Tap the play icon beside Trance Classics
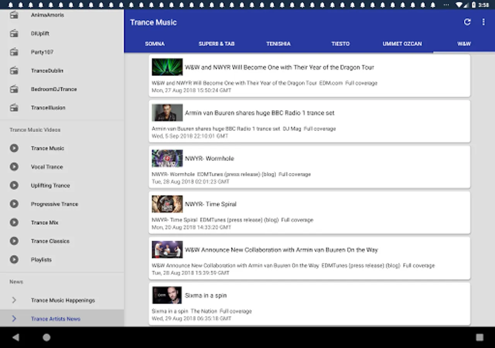Screen dimensions: 495x348 tap(14, 241)
